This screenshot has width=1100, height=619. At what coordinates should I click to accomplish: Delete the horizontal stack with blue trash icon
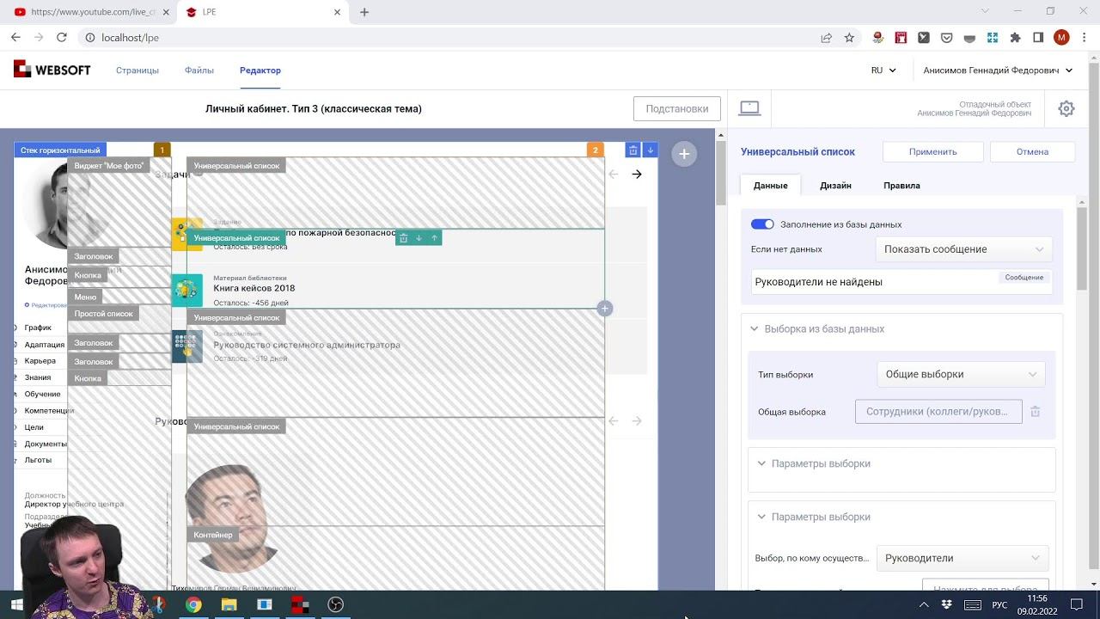(x=633, y=150)
